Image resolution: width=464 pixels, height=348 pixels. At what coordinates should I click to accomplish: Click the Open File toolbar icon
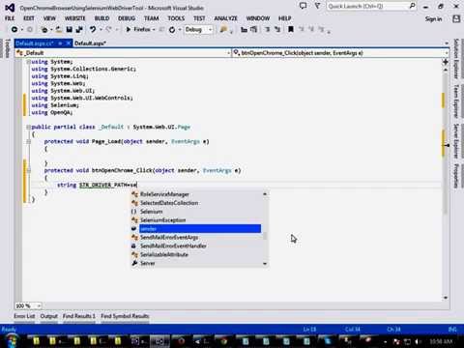[x=59, y=30]
